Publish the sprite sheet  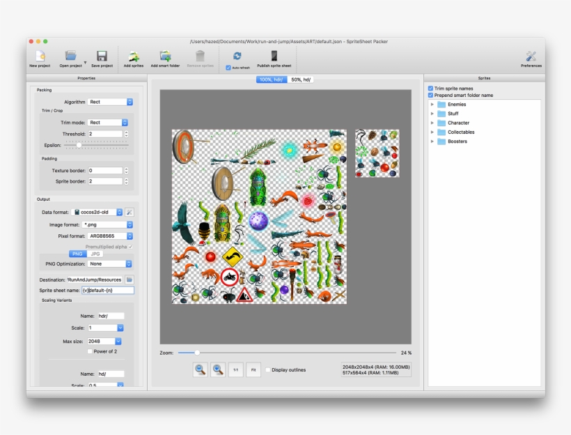(x=272, y=59)
